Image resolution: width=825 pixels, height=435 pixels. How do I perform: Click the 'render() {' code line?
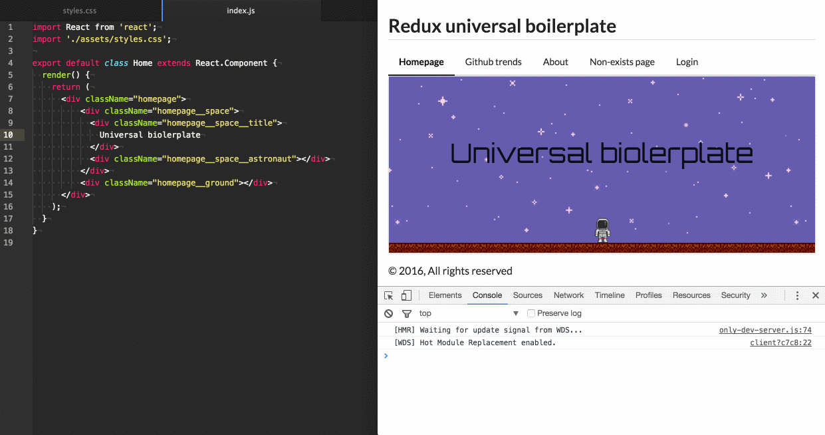point(66,75)
